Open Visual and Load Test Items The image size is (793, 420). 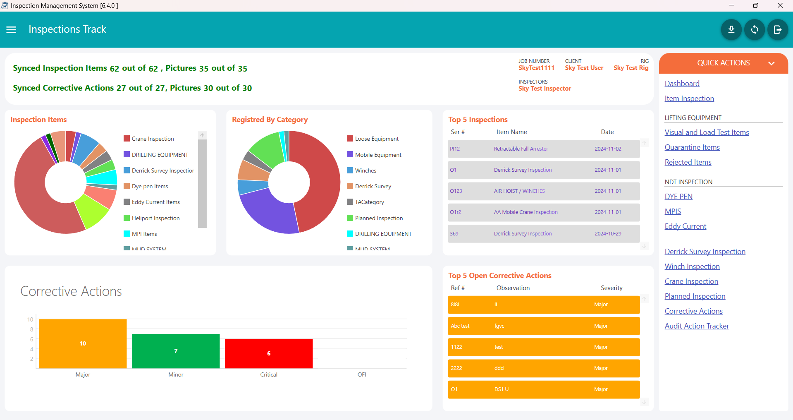pos(707,132)
